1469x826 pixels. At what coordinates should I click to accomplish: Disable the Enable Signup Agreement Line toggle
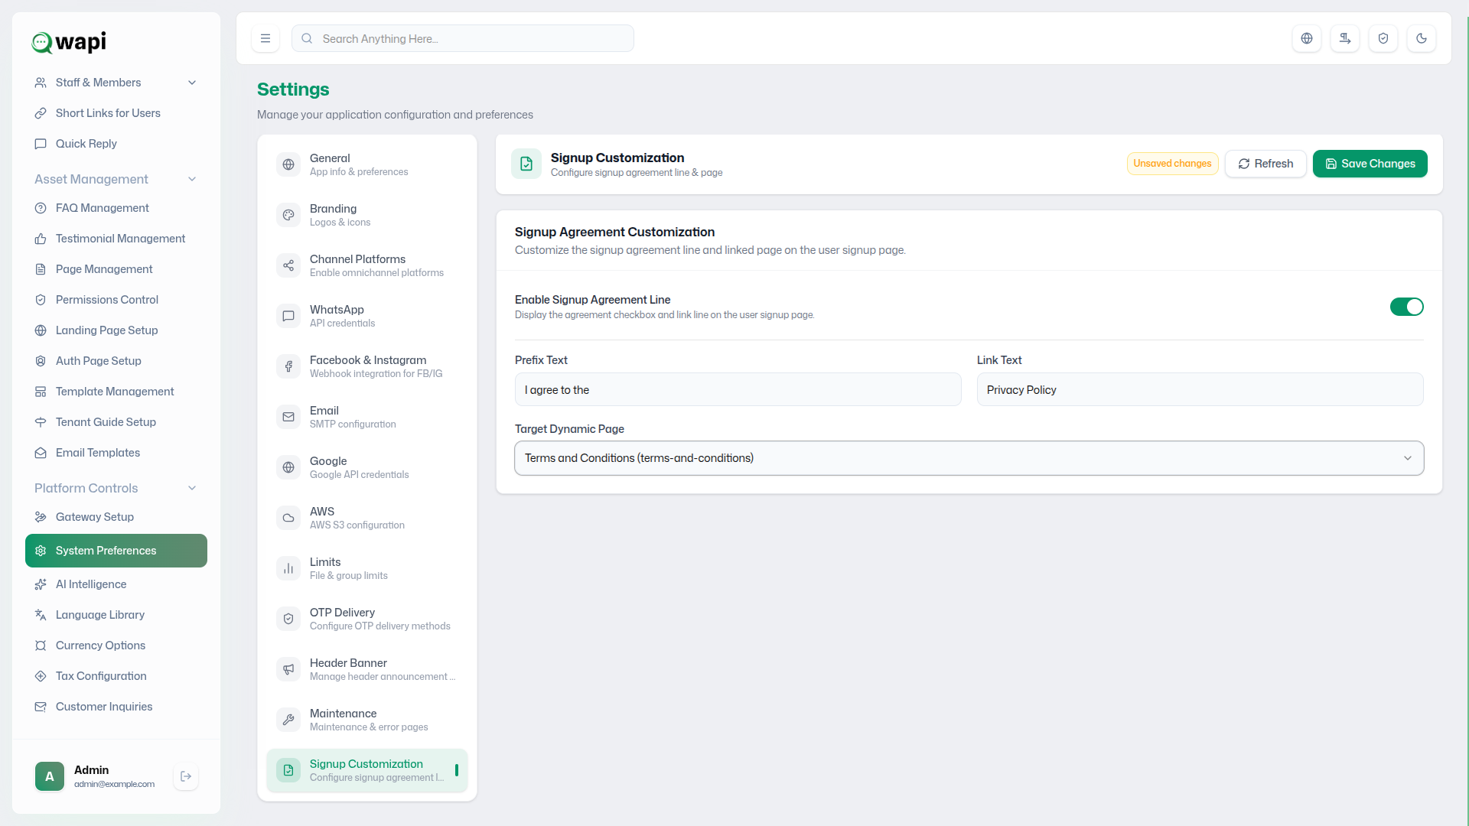[x=1406, y=307]
